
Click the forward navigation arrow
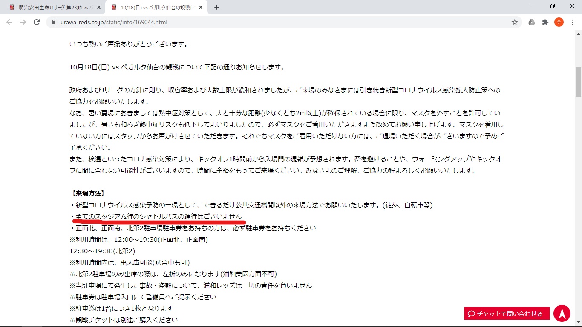[x=23, y=22]
